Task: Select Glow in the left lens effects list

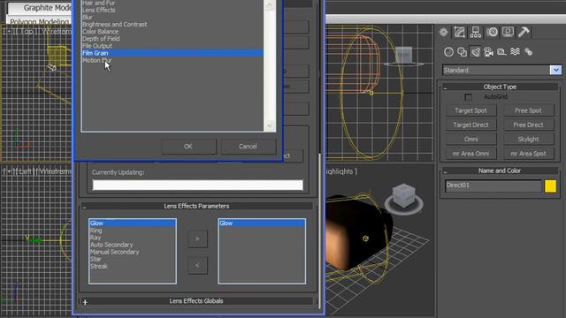Action: click(133, 223)
